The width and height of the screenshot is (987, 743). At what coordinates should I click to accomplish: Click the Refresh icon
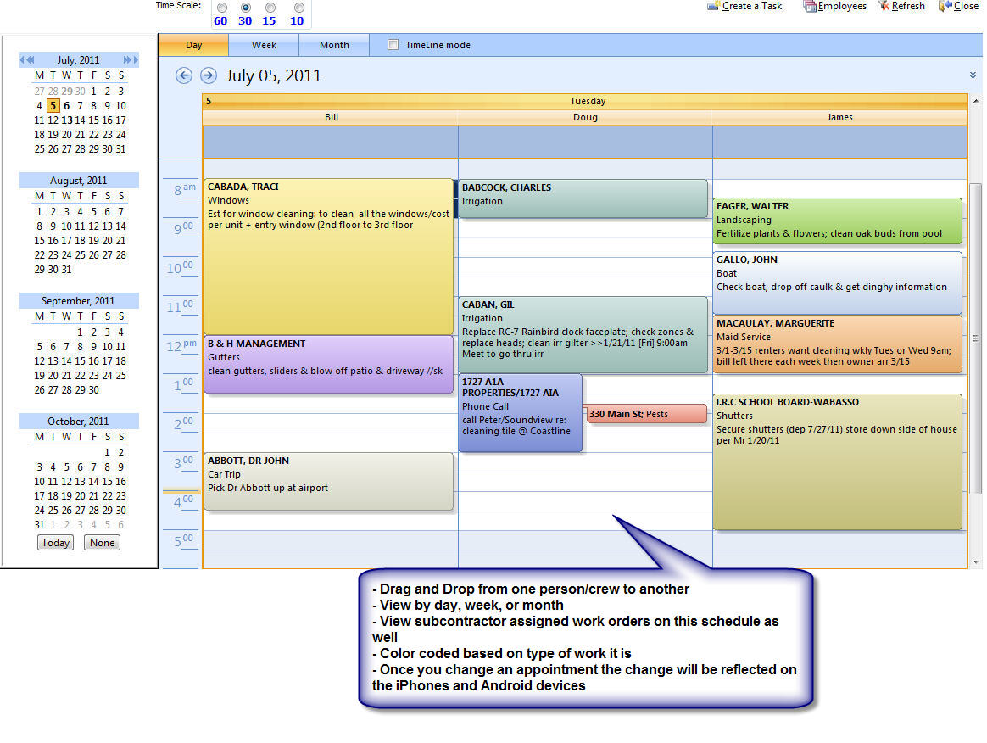pos(884,6)
